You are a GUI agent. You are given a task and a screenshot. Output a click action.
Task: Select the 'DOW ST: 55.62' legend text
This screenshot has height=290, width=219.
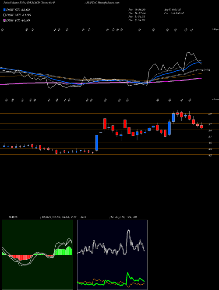(18, 10)
